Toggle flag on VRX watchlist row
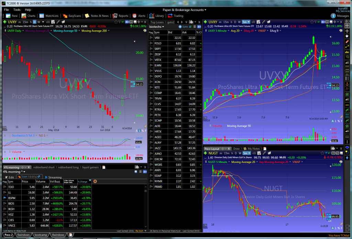This screenshot has width=352, height=239. [x=151, y=38]
